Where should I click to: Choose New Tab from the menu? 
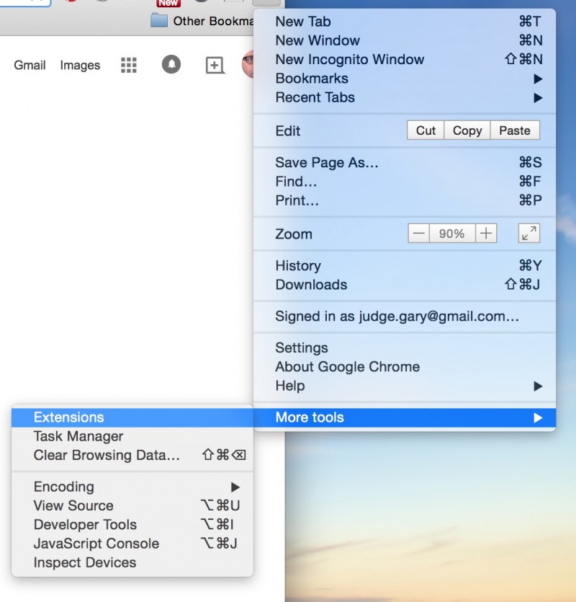coord(405,22)
